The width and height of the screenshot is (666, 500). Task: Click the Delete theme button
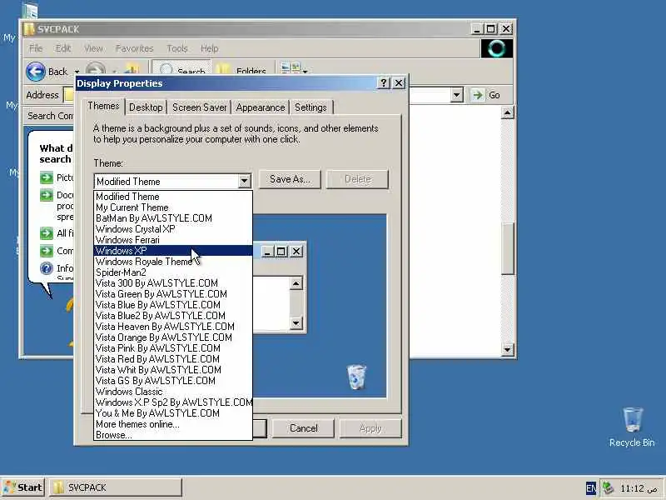pyautogui.click(x=357, y=179)
